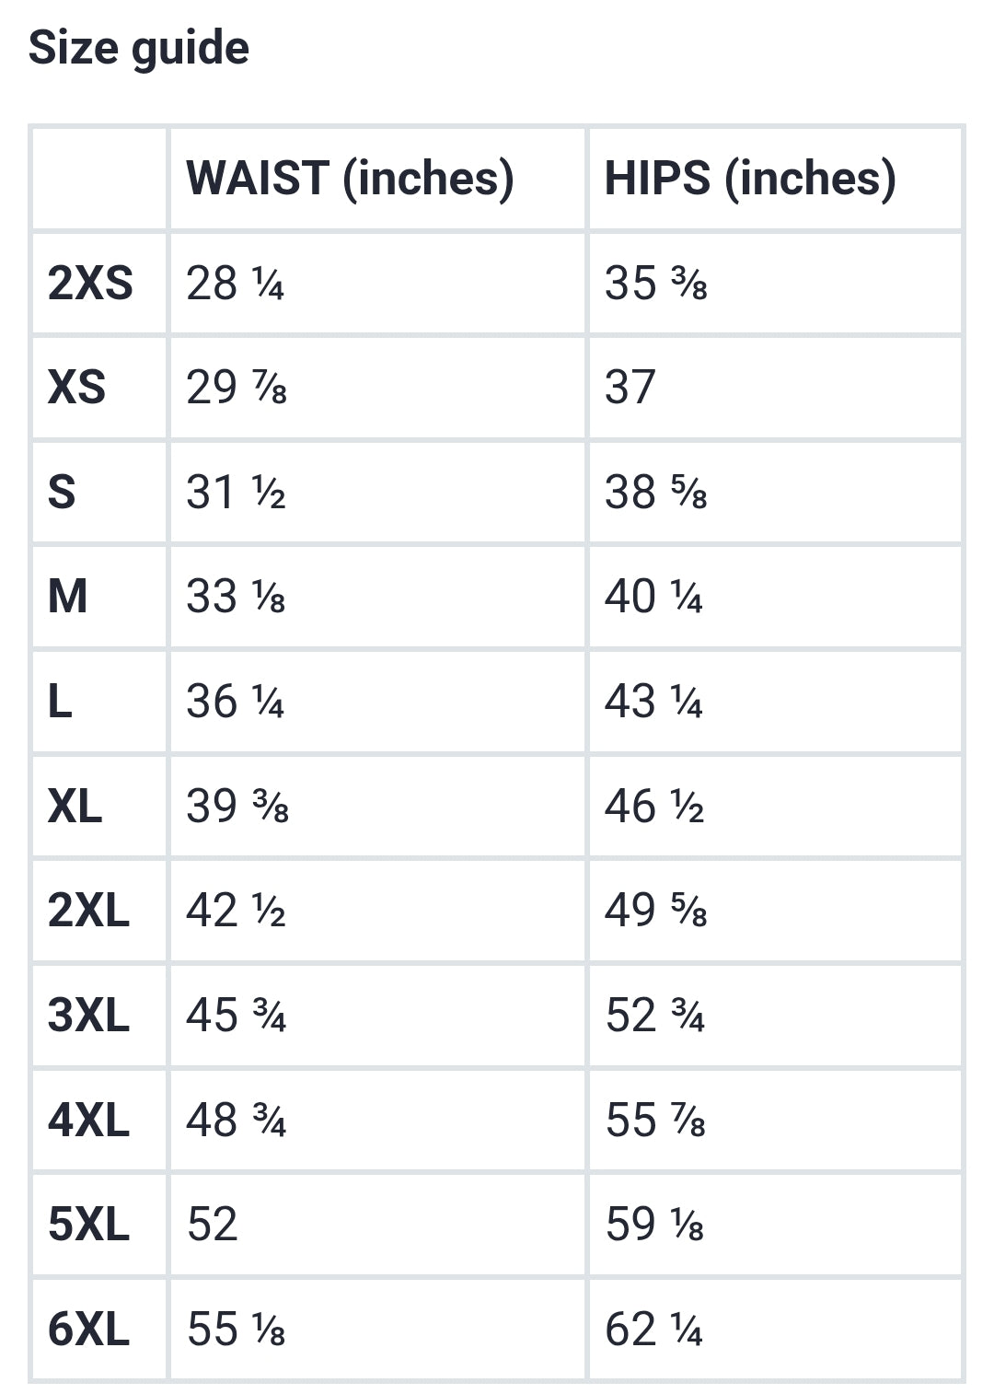Click the 2XS size row label
Viewport: 994px width, 1394px height.
90,283
